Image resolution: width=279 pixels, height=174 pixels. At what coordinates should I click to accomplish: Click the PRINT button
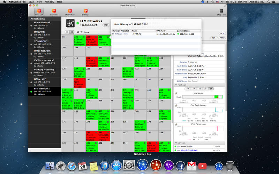pyautogui.click(x=222, y=38)
